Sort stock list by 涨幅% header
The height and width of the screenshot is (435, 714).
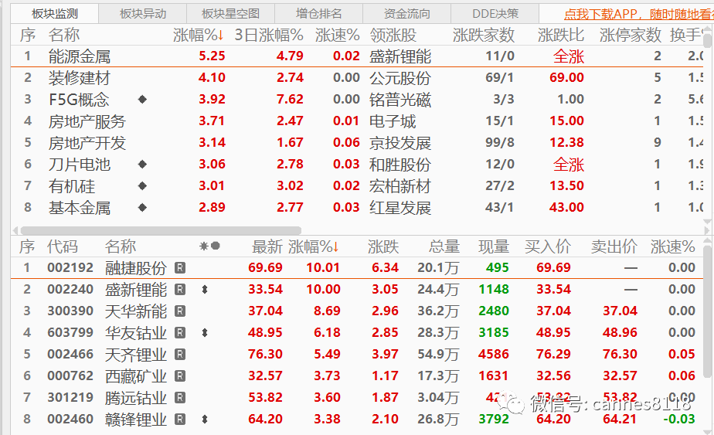pos(314,246)
